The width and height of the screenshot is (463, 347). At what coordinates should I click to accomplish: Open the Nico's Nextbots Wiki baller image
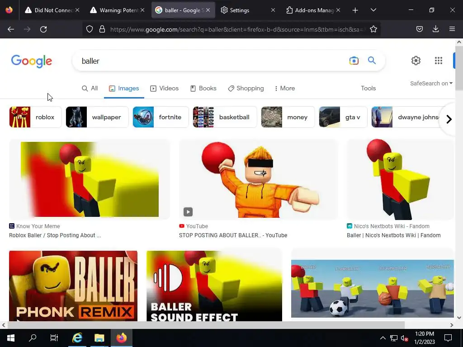[x=400, y=179]
